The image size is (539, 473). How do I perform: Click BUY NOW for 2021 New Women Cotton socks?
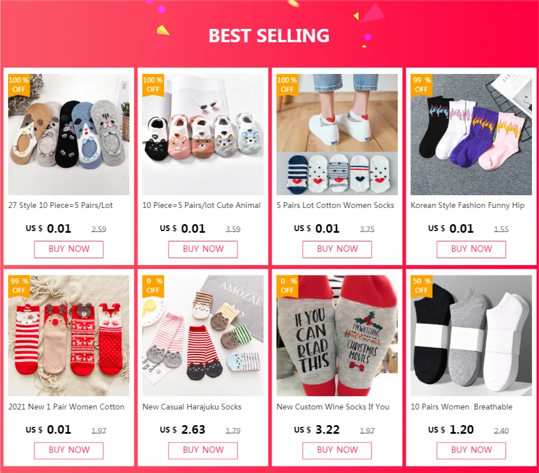pyautogui.click(x=69, y=450)
